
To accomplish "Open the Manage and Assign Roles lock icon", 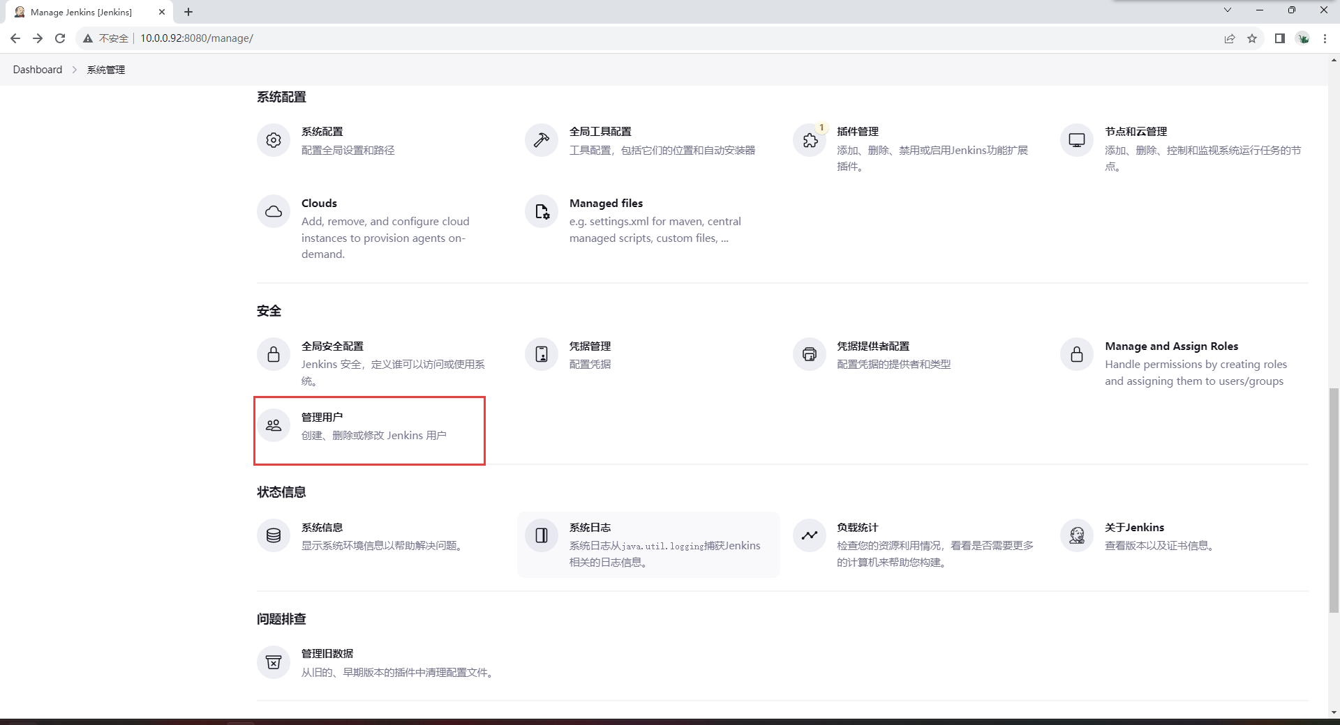I will [1077, 354].
